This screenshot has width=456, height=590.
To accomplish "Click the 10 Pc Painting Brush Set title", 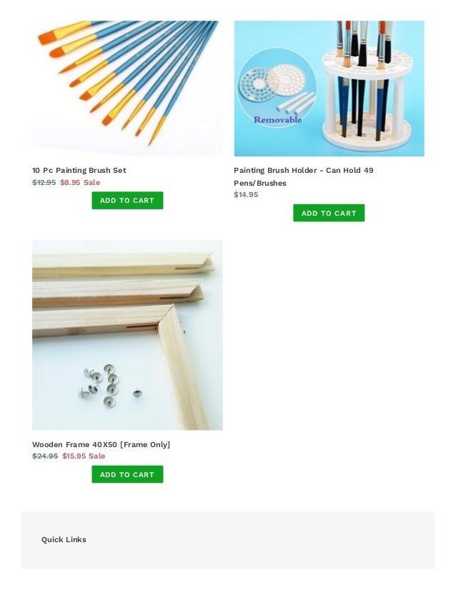I will pos(79,170).
